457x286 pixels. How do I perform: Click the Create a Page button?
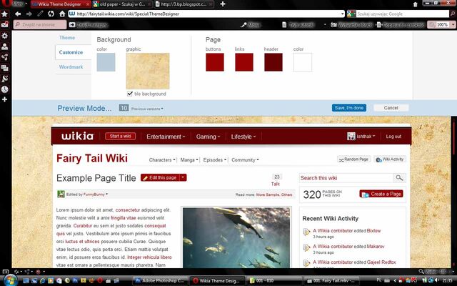(x=381, y=194)
